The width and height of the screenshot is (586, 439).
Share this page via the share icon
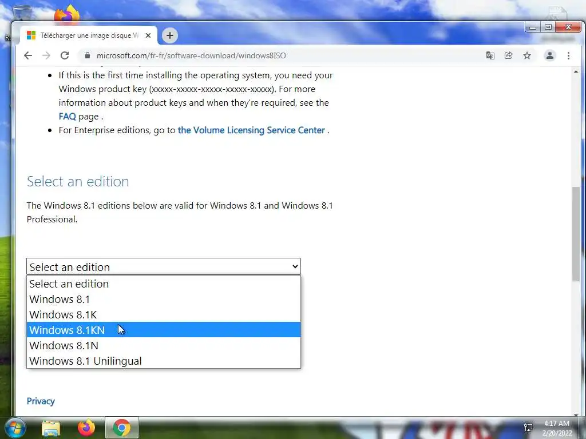[x=508, y=55]
